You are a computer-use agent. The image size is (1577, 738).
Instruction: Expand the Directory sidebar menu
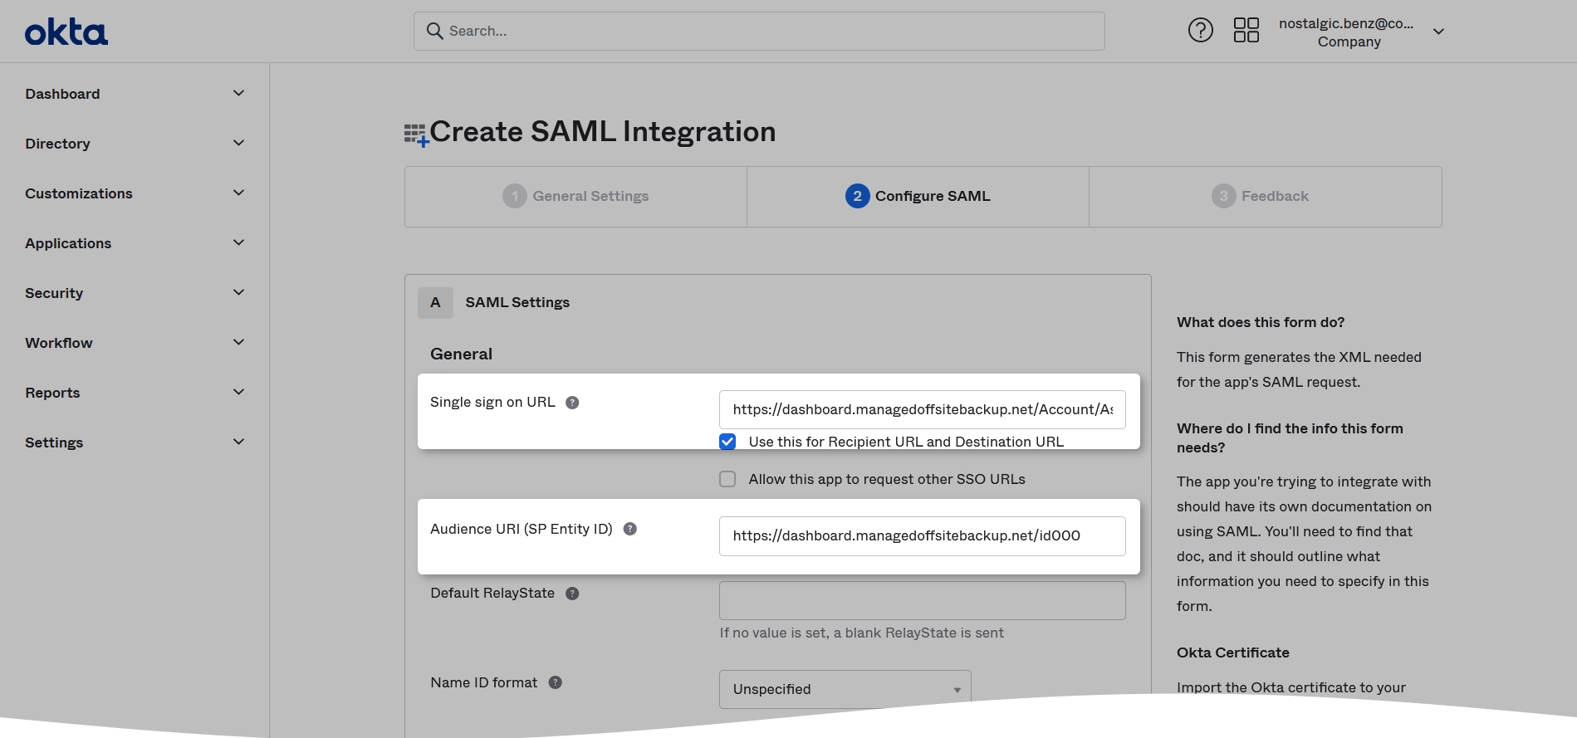pos(238,144)
